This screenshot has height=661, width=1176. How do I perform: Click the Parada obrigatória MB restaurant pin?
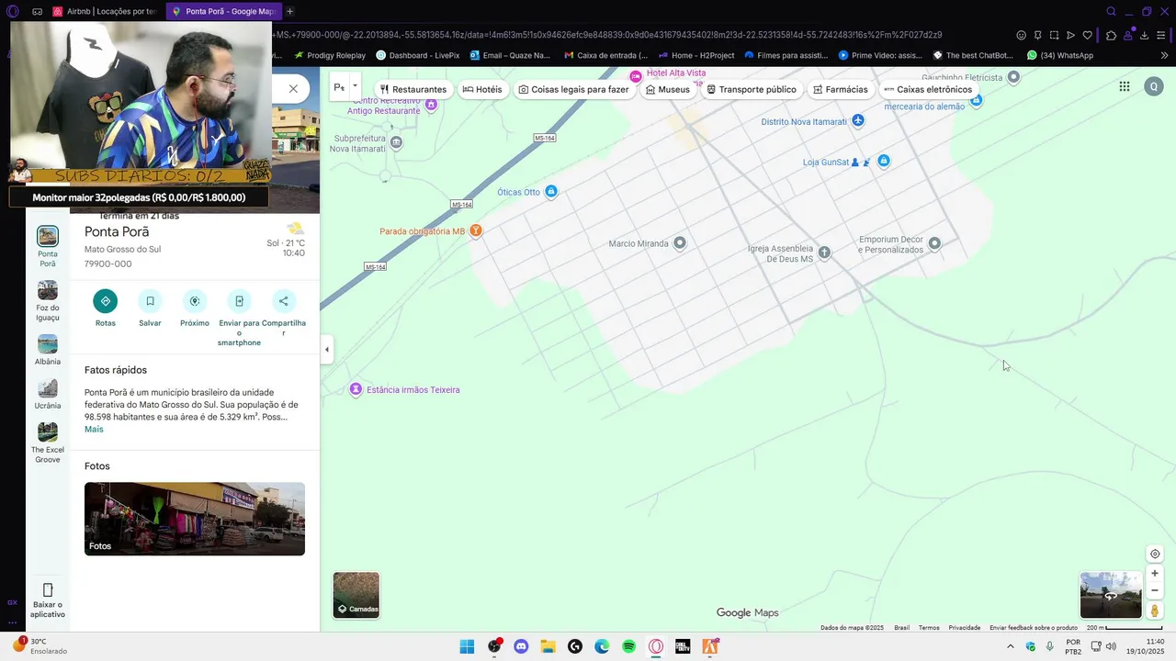click(x=476, y=230)
